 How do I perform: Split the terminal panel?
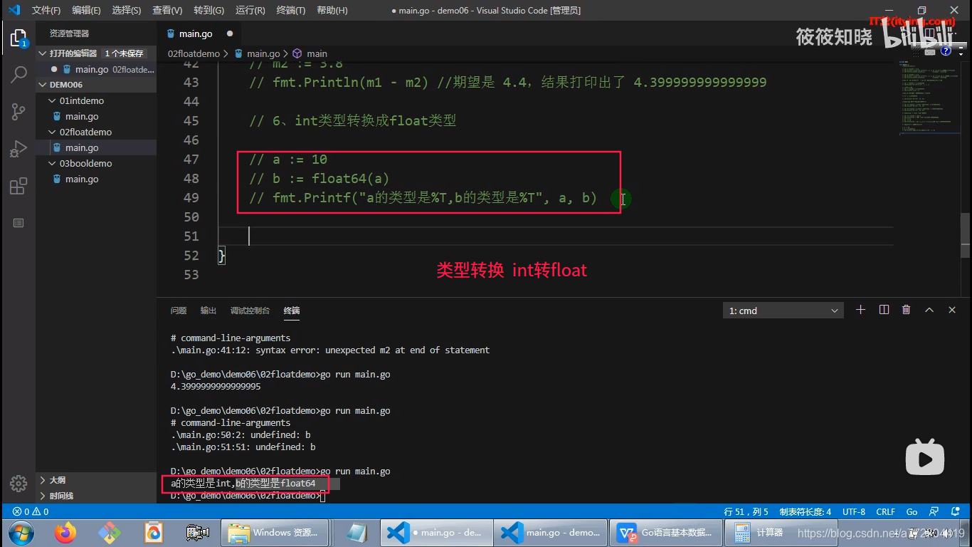884,310
